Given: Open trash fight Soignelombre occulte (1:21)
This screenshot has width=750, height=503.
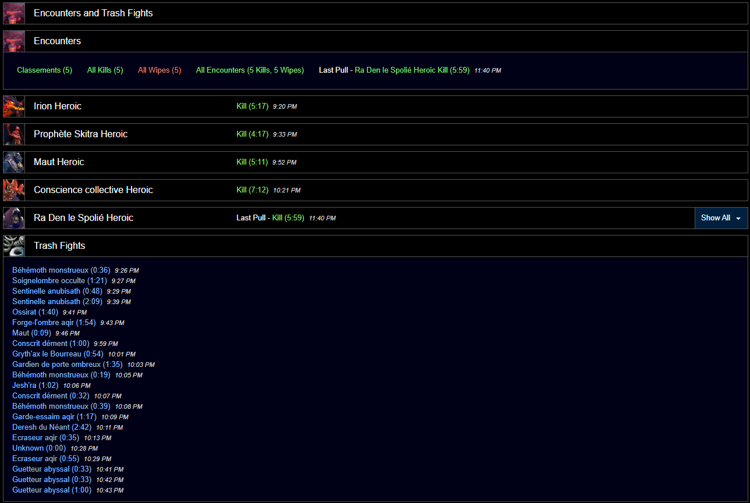Looking at the screenshot, I should 59,281.
